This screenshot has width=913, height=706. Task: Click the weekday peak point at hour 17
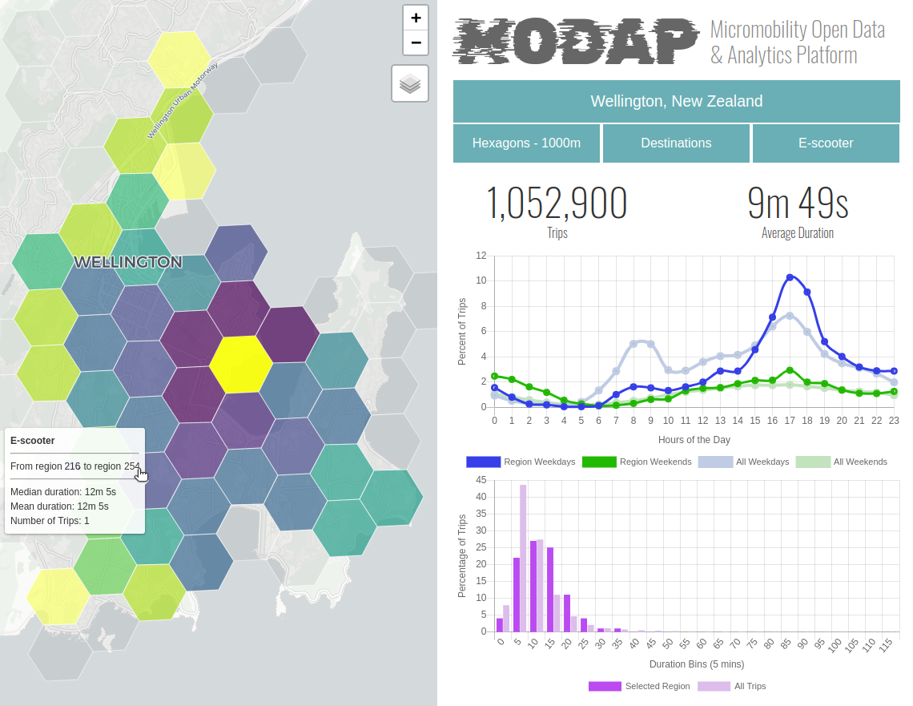[x=790, y=277]
